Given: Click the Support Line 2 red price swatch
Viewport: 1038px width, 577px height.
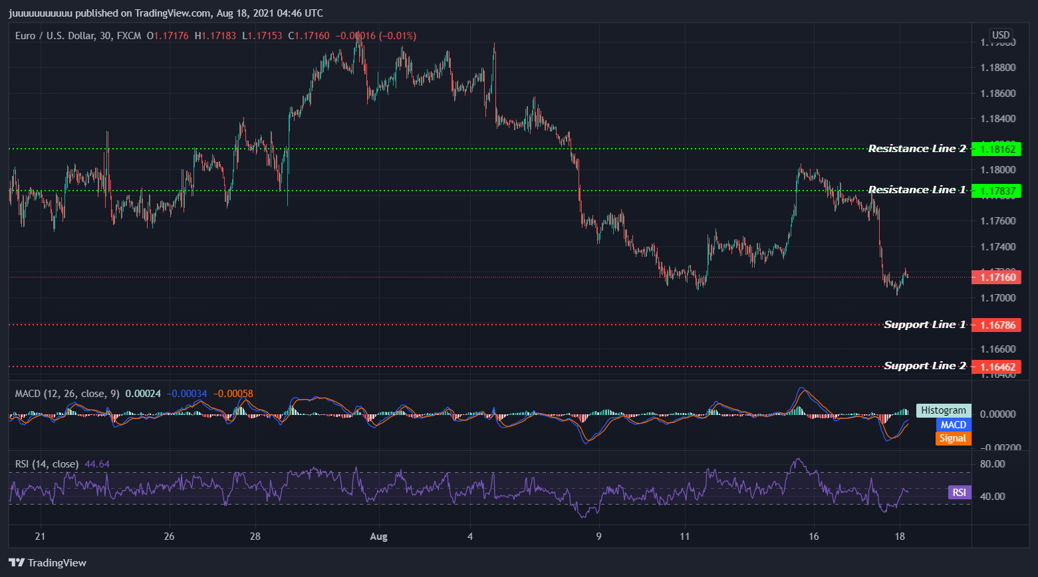Looking at the screenshot, I should [997, 367].
